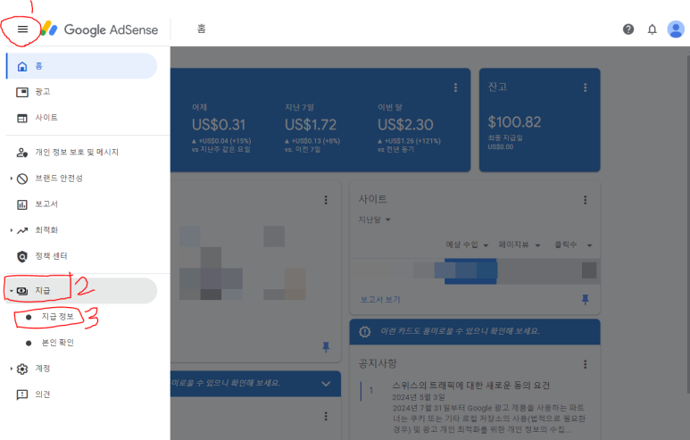The width and height of the screenshot is (690, 440).
Task: Open the notifications bell
Action: point(653,29)
